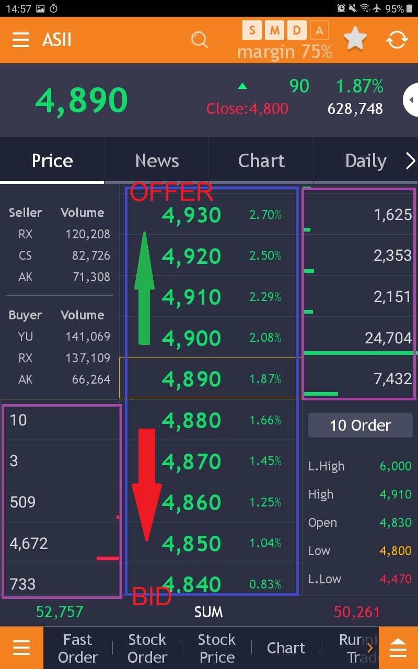Tap the refresh icon at top right
The width and height of the screenshot is (418, 669).
tap(397, 39)
